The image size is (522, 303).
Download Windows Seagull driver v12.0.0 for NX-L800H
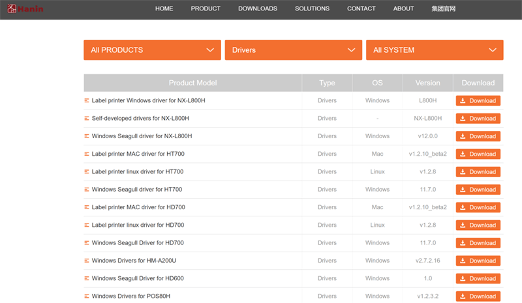478,136
